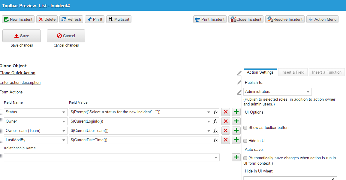The width and height of the screenshot is (346, 180).
Task: Toggle the Hide in UI checkbox
Action: 245,141
